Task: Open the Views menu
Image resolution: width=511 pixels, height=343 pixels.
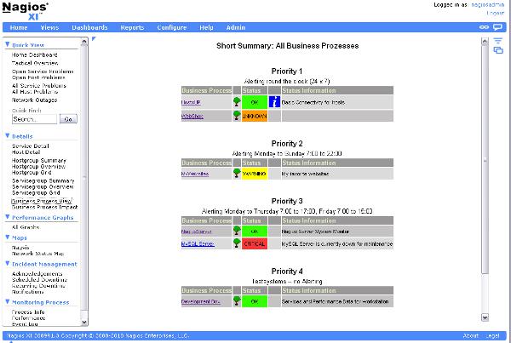Action: click(x=49, y=27)
